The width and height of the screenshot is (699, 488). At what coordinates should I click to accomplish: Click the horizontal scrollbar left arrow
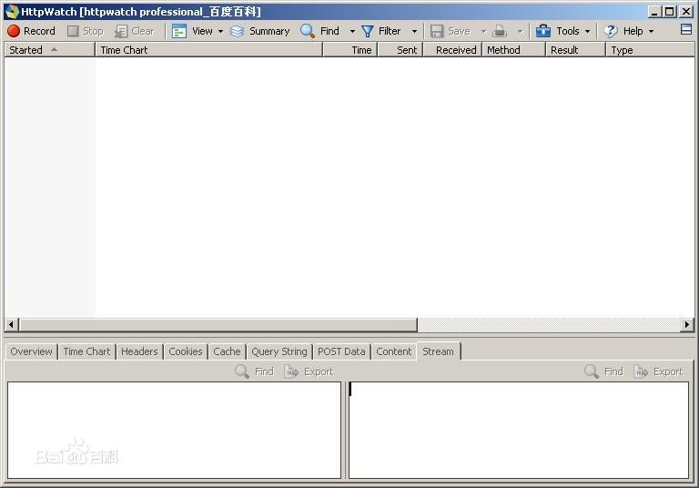point(11,324)
